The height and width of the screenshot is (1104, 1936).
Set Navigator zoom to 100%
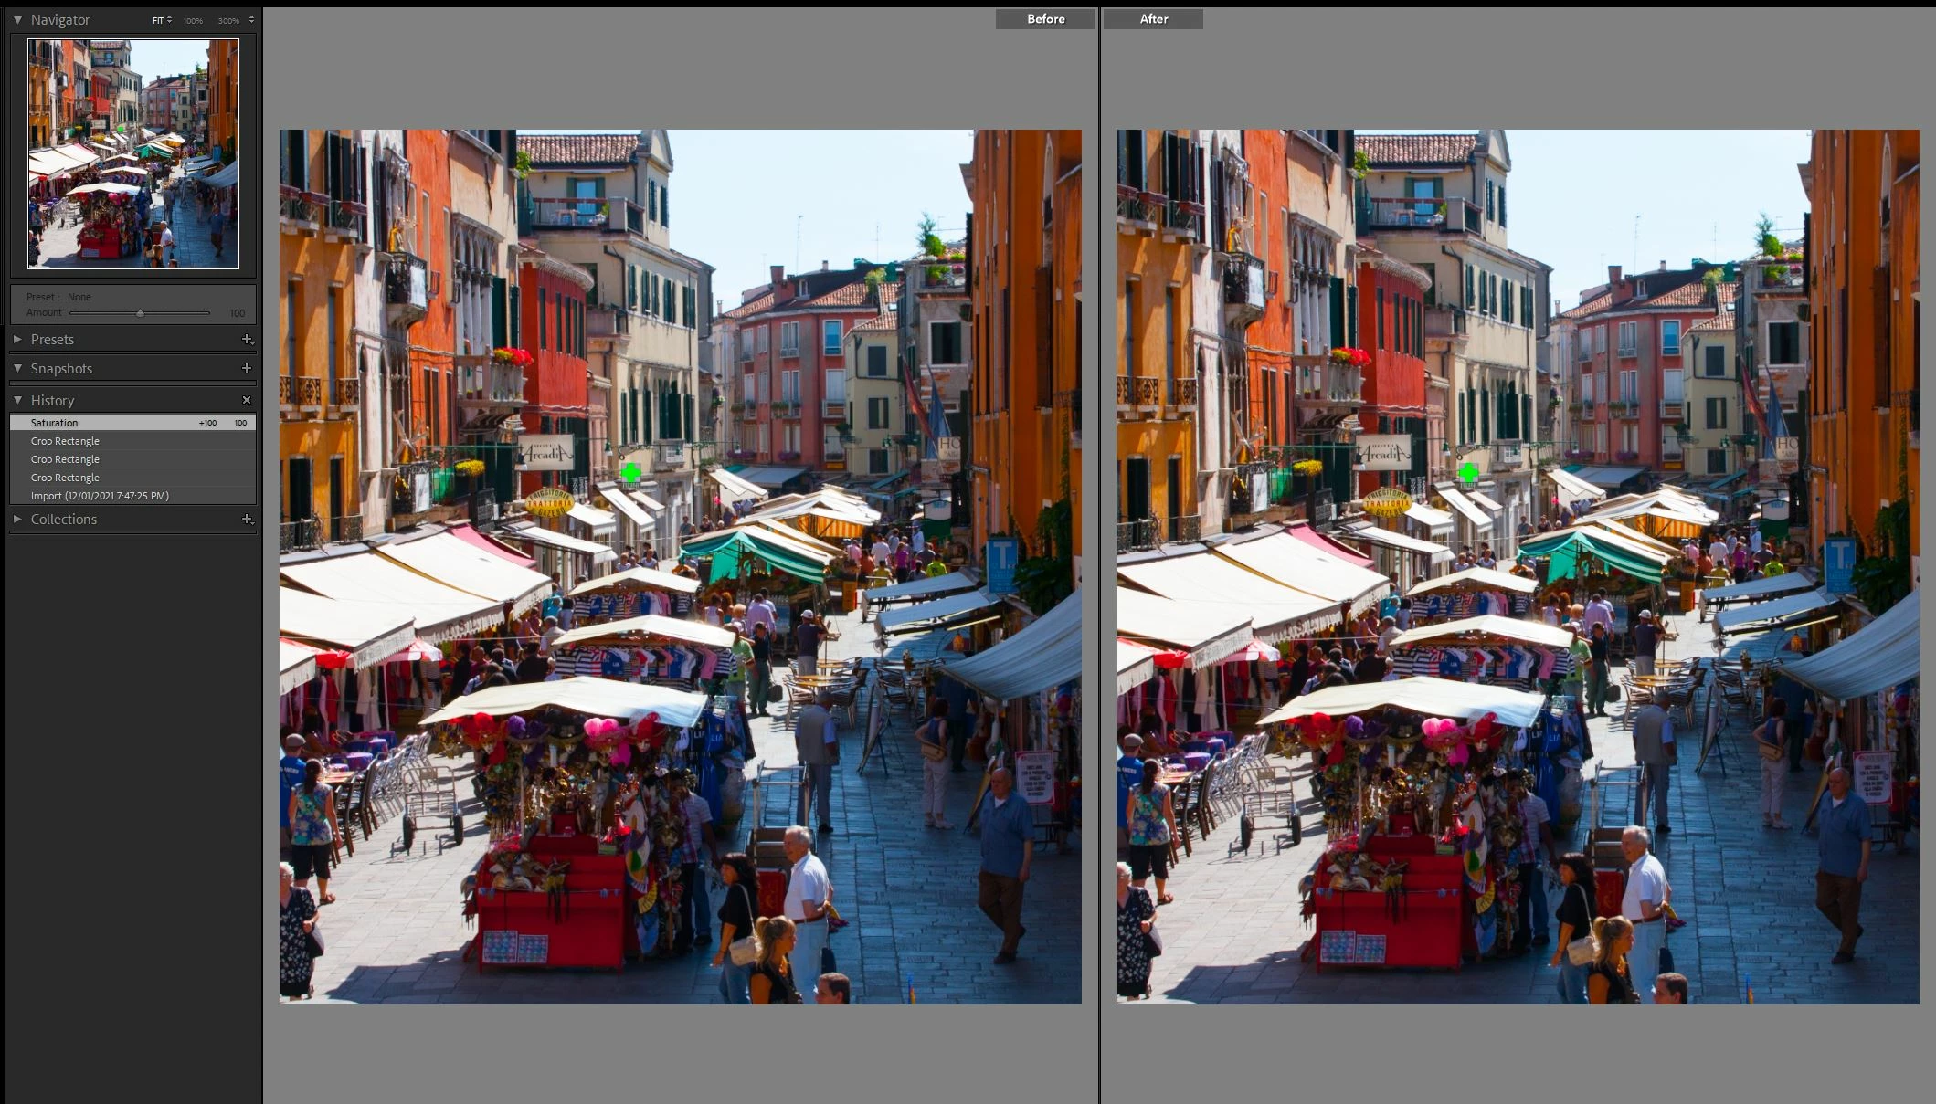point(193,20)
